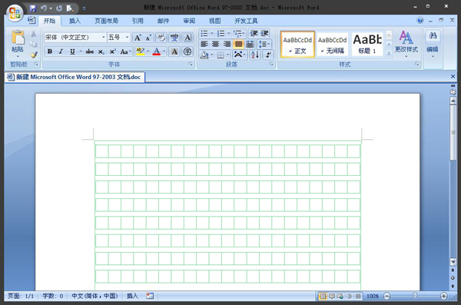Apply character border icon
The width and height of the screenshot is (461, 305).
point(187,38)
